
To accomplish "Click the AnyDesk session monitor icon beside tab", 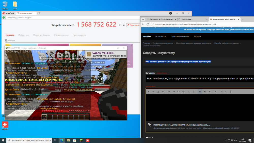I will pyautogui.click(x=39, y=13).
